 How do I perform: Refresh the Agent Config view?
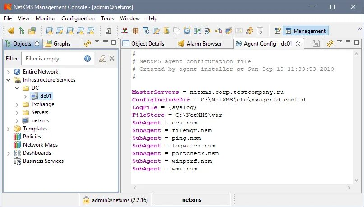[330, 43]
